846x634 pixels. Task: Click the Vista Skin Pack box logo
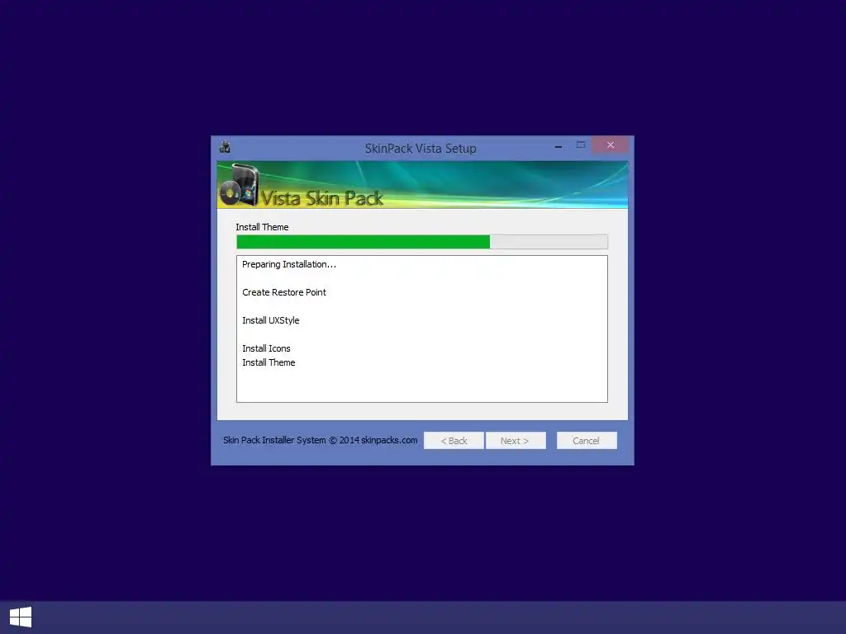[240, 186]
